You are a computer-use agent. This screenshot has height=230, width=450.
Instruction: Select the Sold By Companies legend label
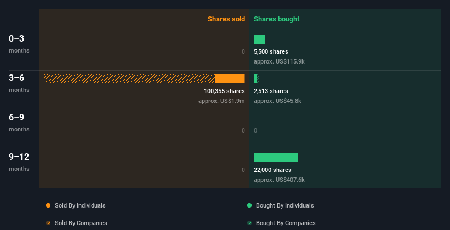81,223
